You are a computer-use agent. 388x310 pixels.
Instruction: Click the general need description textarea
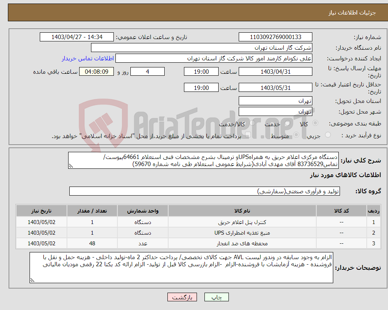click(203, 161)
